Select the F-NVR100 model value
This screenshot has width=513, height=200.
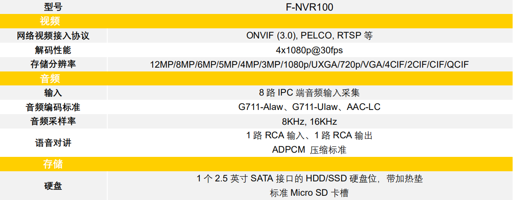click(309, 7)
